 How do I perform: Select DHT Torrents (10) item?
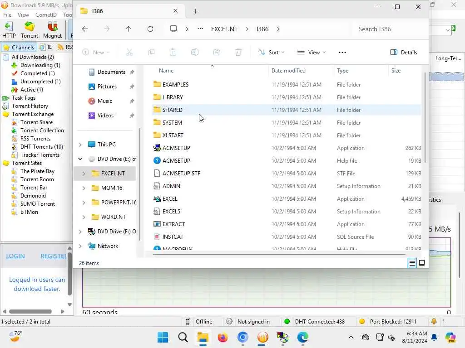41,147
